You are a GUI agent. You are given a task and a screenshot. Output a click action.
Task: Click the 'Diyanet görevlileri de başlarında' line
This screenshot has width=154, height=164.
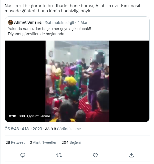tap(38, 33)
